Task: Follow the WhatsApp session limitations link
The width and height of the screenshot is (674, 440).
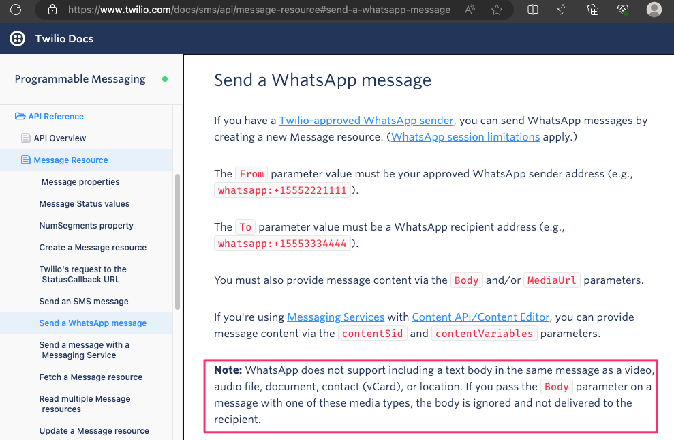Action: point(465,136)
